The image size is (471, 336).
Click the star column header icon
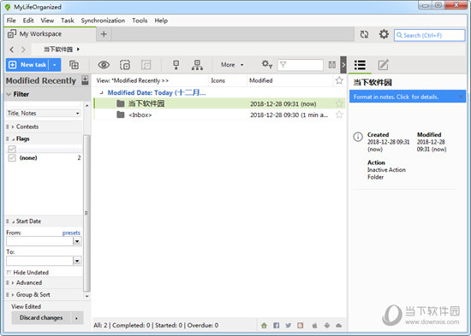(x=339, y=80)
